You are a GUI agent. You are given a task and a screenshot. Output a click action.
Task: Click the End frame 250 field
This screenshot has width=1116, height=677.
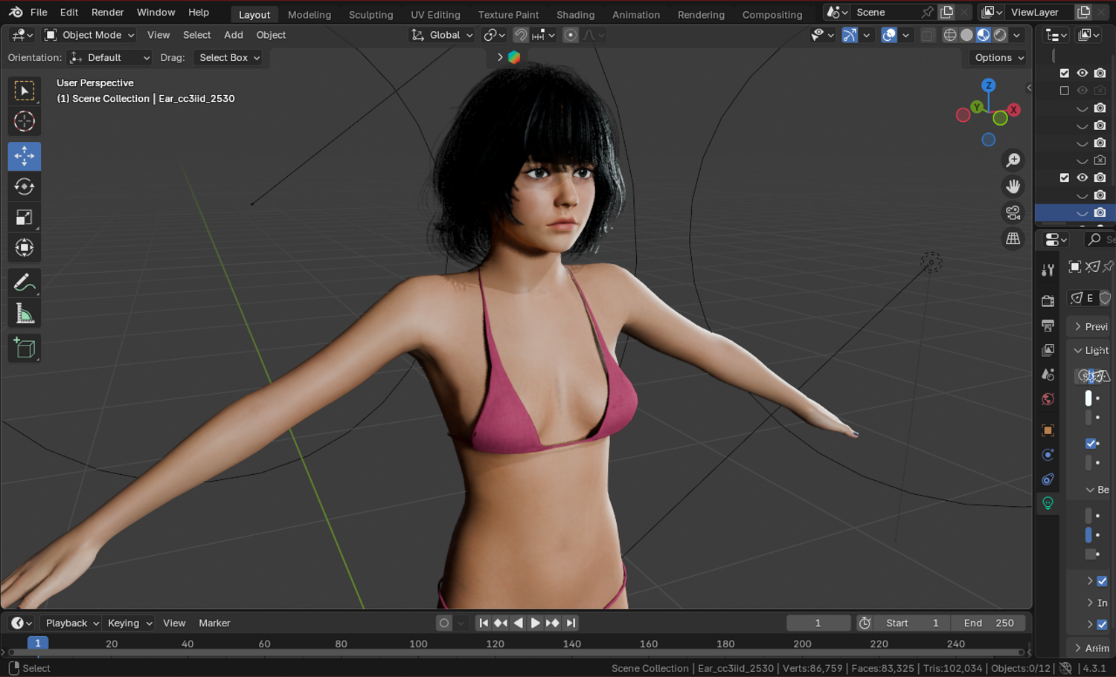click(989, 623)
